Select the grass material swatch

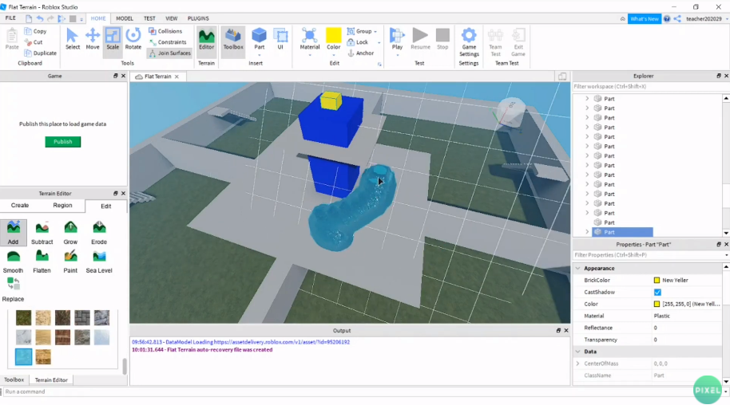tap(23, 317)
